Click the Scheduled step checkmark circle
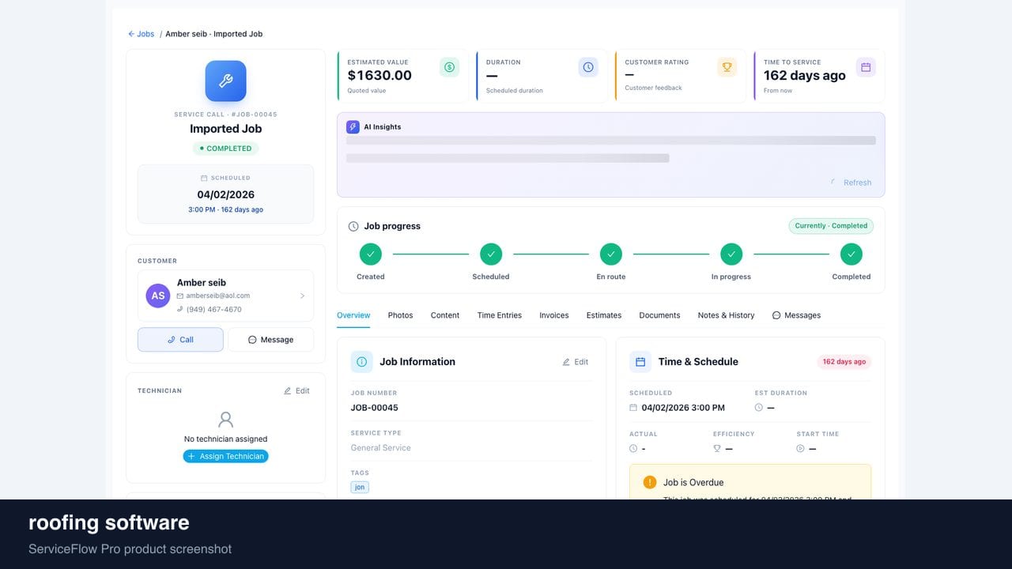The image size is (1012, 569). pyautogui.click(x=491, y=254)
